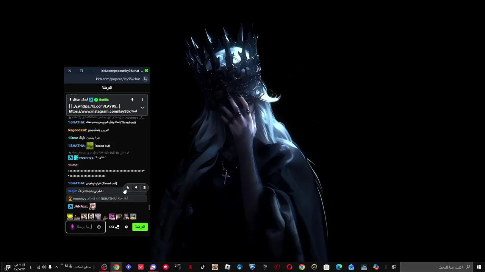
Task: Open Windows Start menu
Action: (x=479, y=267)
